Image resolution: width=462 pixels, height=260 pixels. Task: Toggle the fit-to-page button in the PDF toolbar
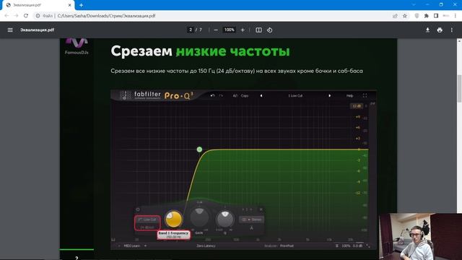click(258, 30)
